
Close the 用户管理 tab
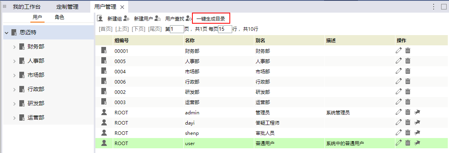coord(122,7)
